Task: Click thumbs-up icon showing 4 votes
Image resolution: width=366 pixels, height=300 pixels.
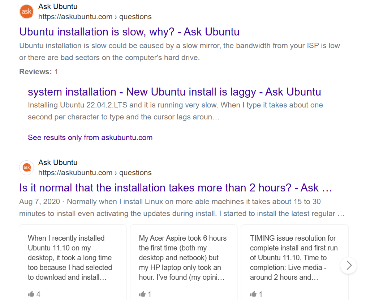Action: [x=31, y=294]
